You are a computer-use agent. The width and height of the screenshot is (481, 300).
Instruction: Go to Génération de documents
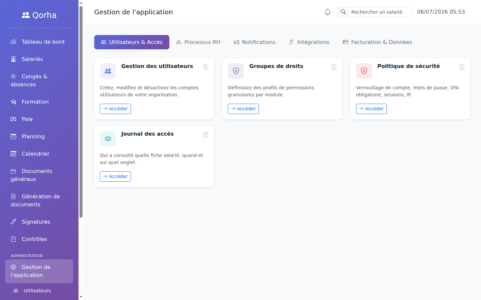tap(39, 200)
